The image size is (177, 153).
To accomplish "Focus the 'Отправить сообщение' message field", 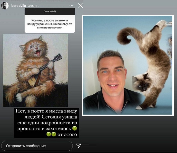I will pyautogui.click(x=37, y=146).
